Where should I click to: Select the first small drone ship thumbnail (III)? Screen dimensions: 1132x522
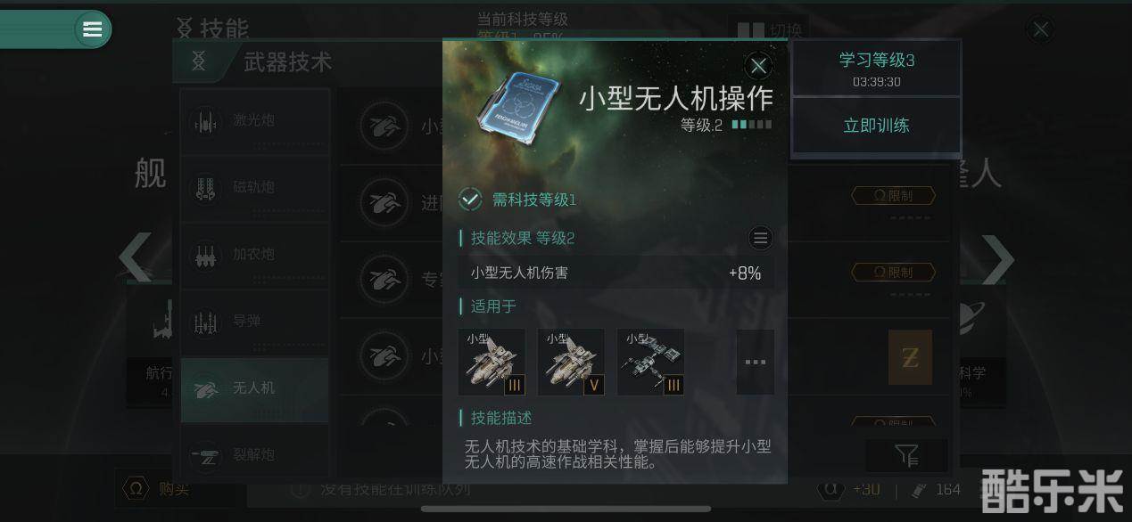click(x=492, y=362)
